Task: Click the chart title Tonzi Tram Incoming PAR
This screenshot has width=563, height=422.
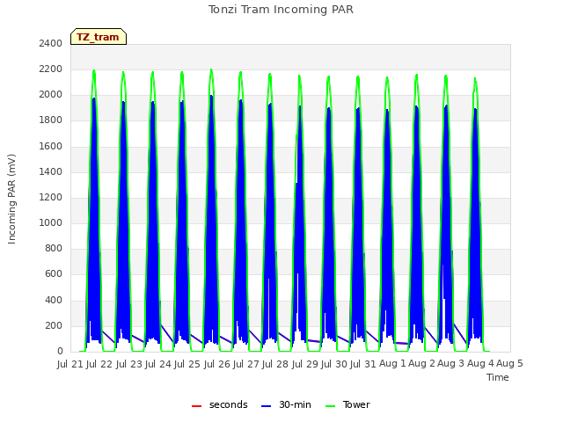Action: pyautogui.click(x=281, y=10)
